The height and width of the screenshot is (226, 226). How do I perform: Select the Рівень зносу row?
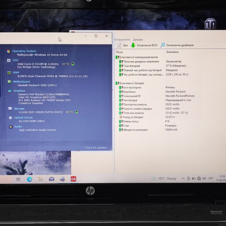pos(144,121)
